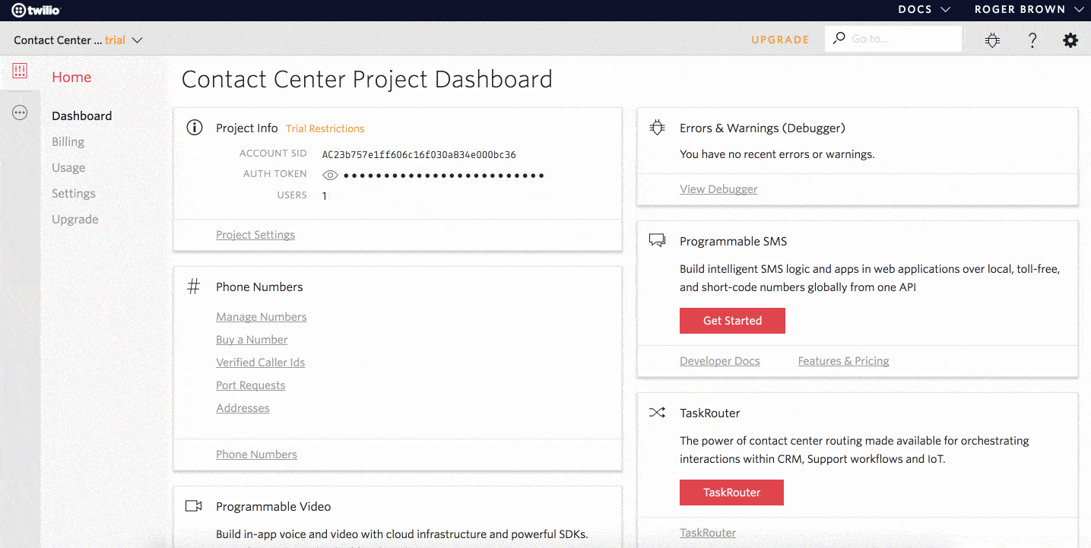1091x548 pixels.
Task: Click the red TaskRouter button
Action: [731, 493]
